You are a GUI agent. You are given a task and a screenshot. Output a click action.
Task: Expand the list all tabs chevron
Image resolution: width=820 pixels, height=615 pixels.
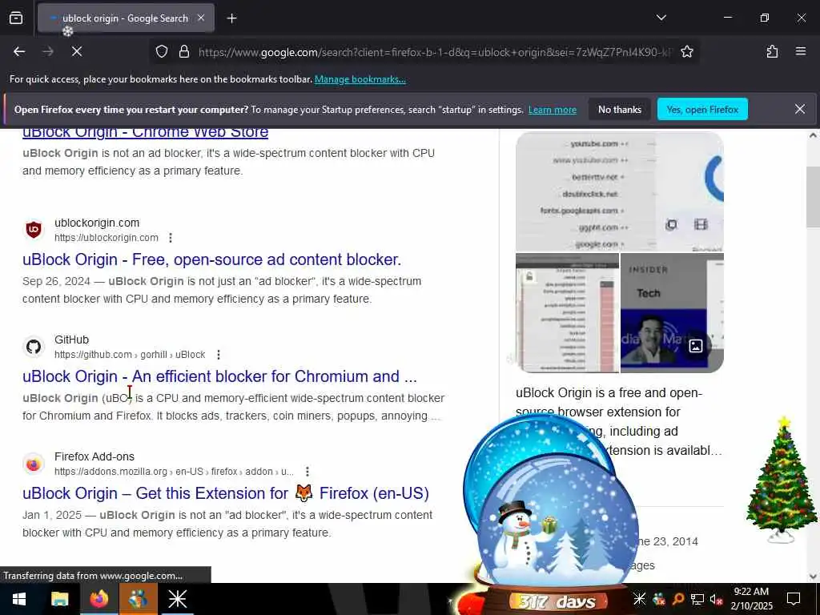(x=661, y=18)
